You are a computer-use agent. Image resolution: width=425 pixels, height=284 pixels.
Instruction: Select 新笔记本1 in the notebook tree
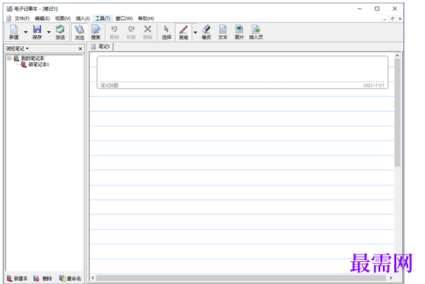38,65
